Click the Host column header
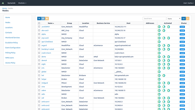This screenshot has width=195, height=110. [x=128, y=23]
